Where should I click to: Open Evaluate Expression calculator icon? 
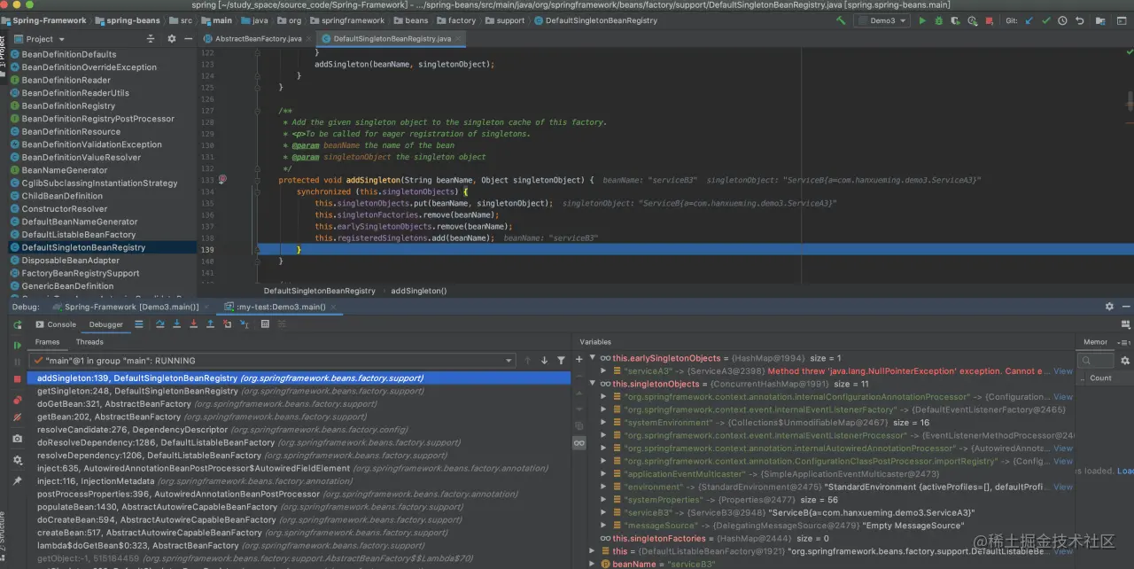tap(265, 324)
